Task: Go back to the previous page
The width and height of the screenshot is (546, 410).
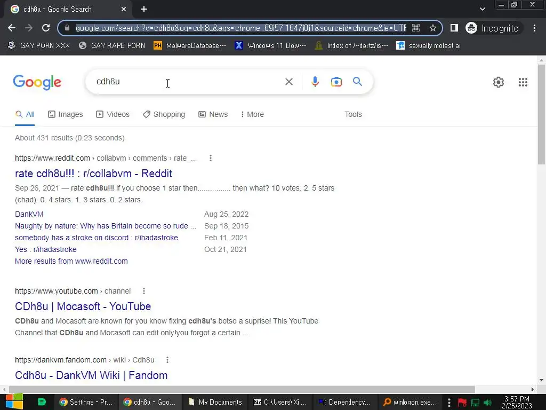Action: tap(12, 28)
